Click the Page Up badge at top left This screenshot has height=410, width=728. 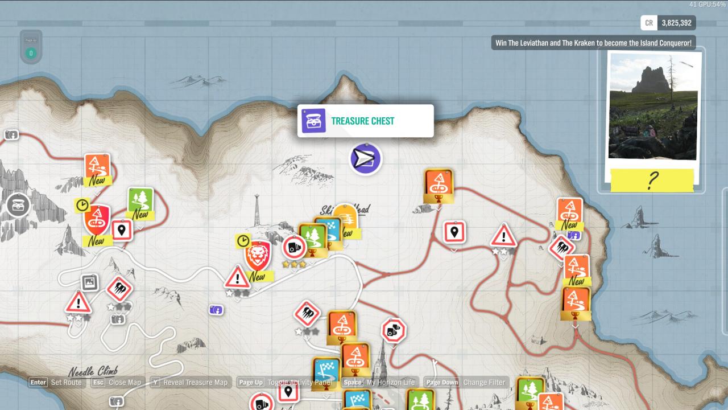tap(31, 46)
